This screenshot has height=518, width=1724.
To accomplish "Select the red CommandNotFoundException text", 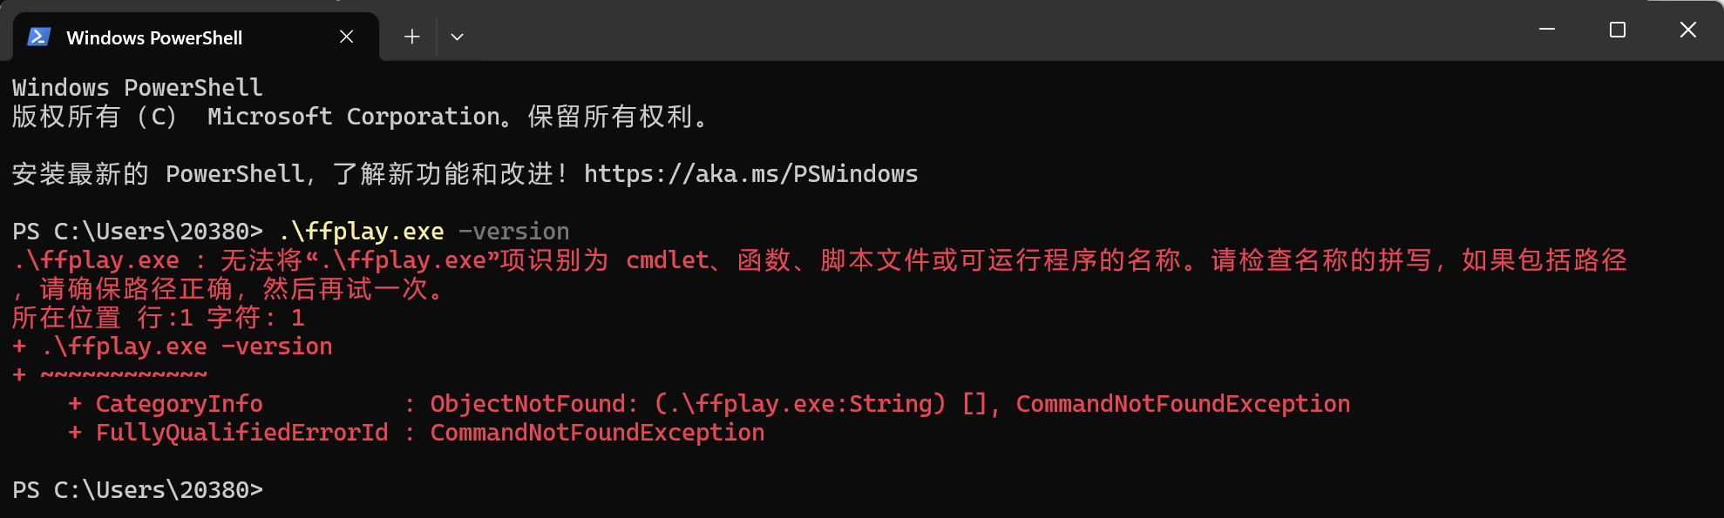I will point(1181,403).
